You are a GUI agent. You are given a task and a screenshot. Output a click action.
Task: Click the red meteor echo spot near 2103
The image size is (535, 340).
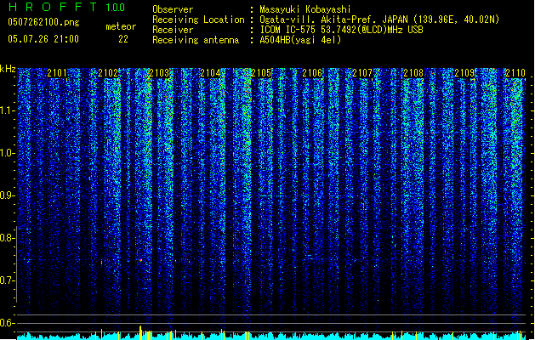[140, 261]
